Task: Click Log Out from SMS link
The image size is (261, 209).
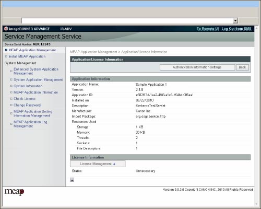Action: pos(236,29)
